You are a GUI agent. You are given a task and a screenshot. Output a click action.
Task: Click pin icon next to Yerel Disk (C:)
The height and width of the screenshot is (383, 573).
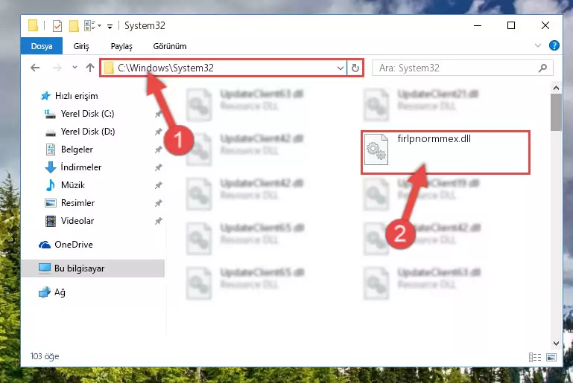[x=158, y=115]
